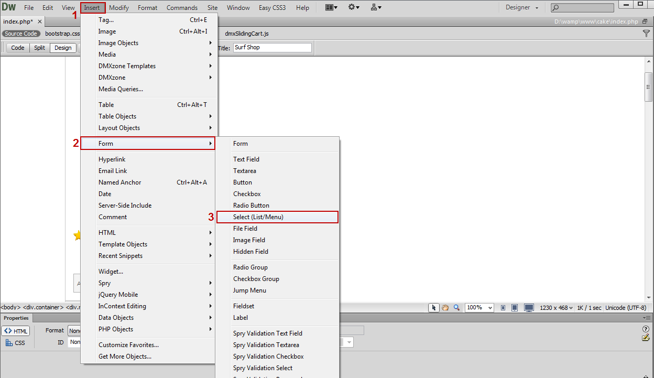The height and width of the screenshot is (378, 654).
Task: Select HTML mode in Properties panel
Action: [x=16, y=331]
